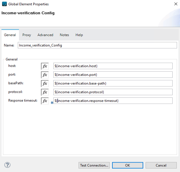Click the host value field
This screenshot has height=172, width=180.
tap(113, 66)
